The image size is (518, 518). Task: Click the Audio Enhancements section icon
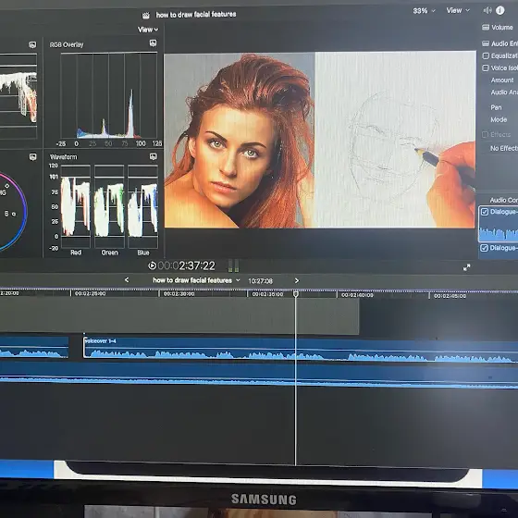click(x=486, y=43)
